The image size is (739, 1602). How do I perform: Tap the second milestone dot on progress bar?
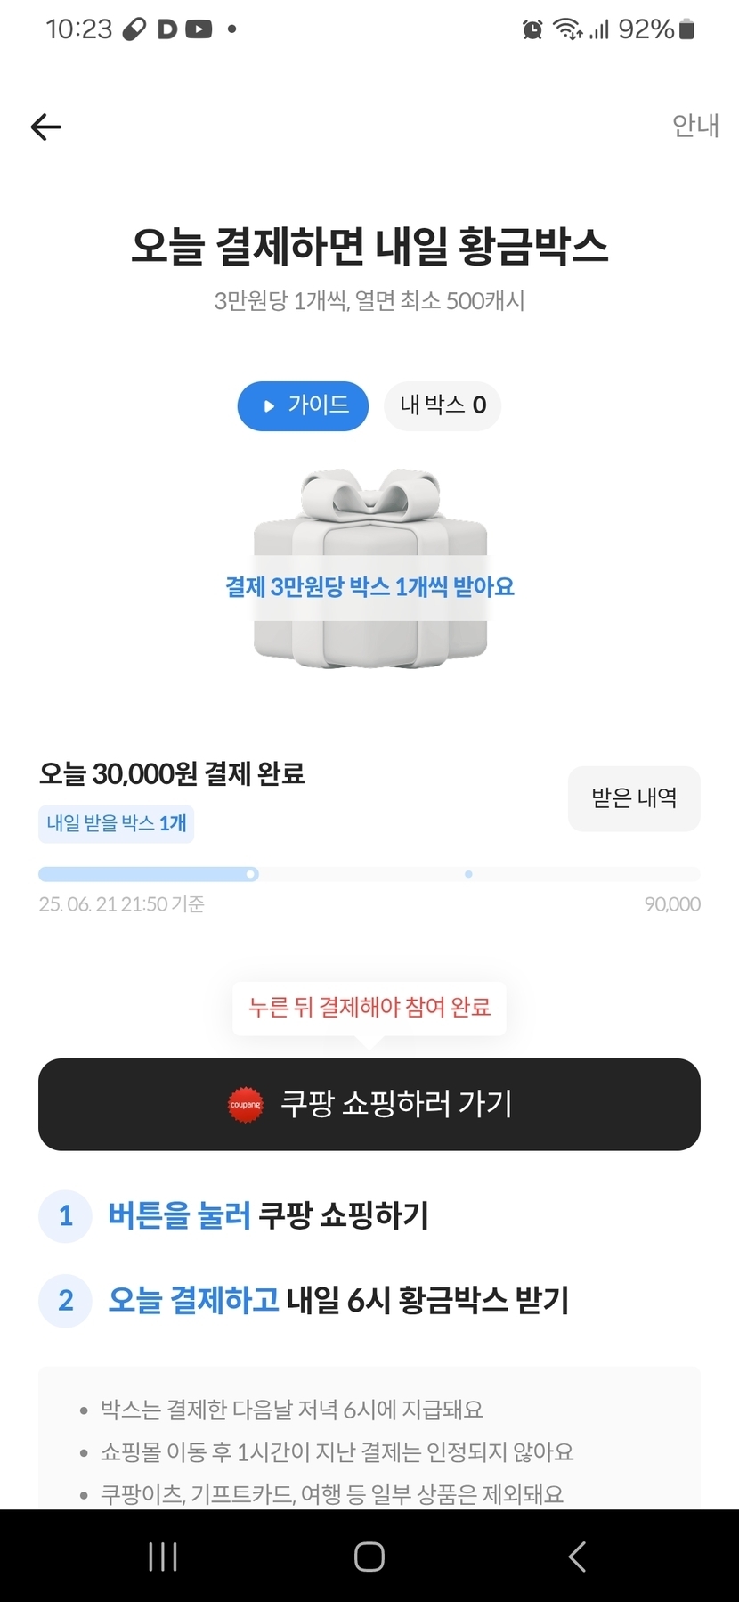468,874
